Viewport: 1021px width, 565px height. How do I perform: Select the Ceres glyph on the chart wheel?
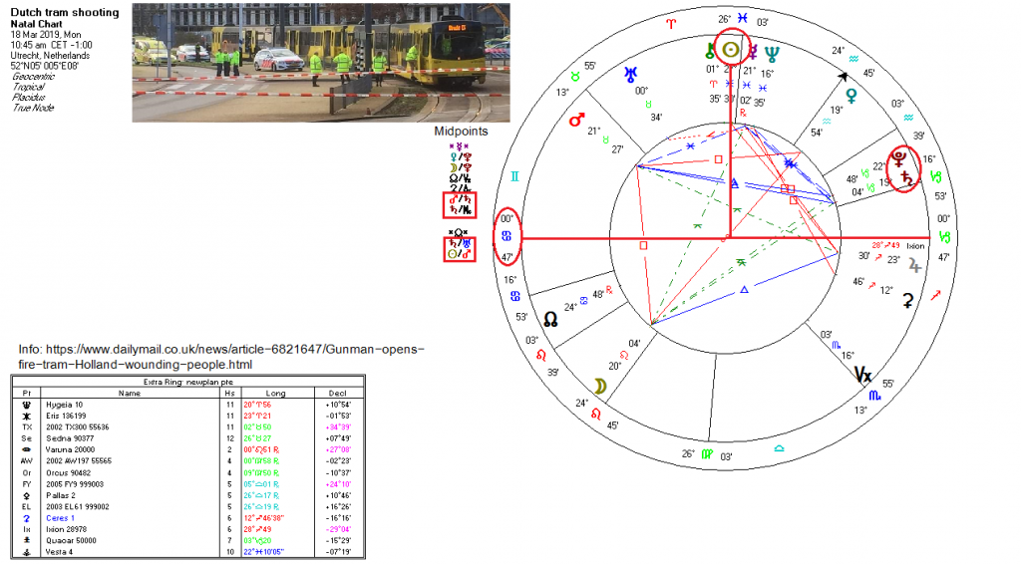tap(907, 299)
